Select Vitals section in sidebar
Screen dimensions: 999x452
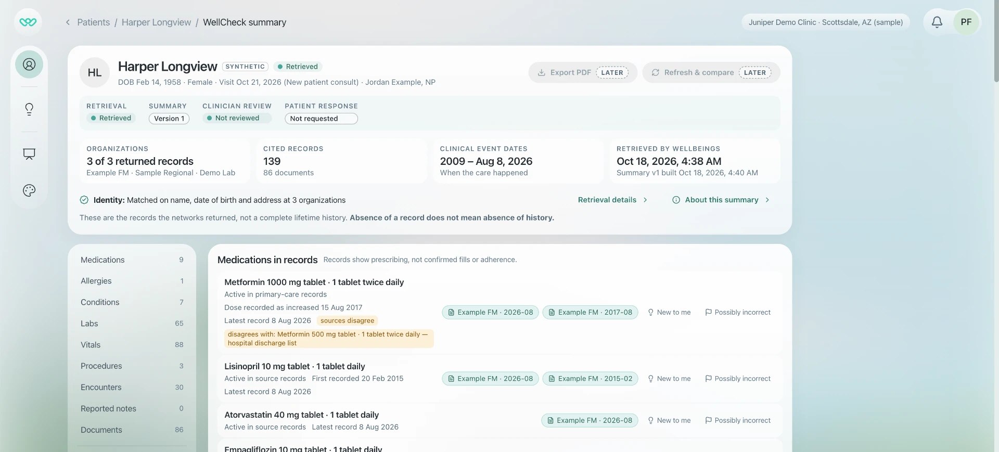tap(132, 345)
